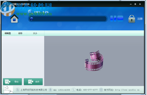This screenshot has width=147, height=95.
Task: Click the 合并 merge button
Action: pos(33,82)
